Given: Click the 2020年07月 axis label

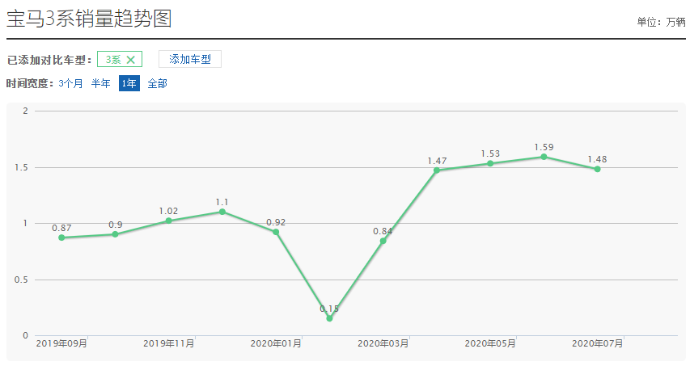Looking at the screenshot, I should pos(597,343).
